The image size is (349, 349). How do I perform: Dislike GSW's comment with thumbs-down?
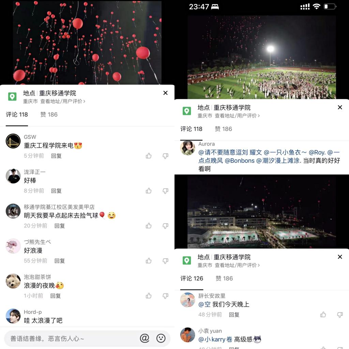click(165, 156)
